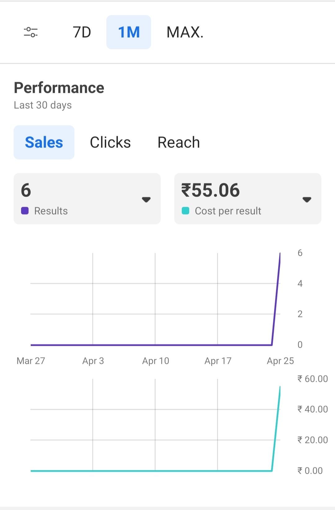
Task: Tap the Apr 25 date axis label
Action: 280,361
